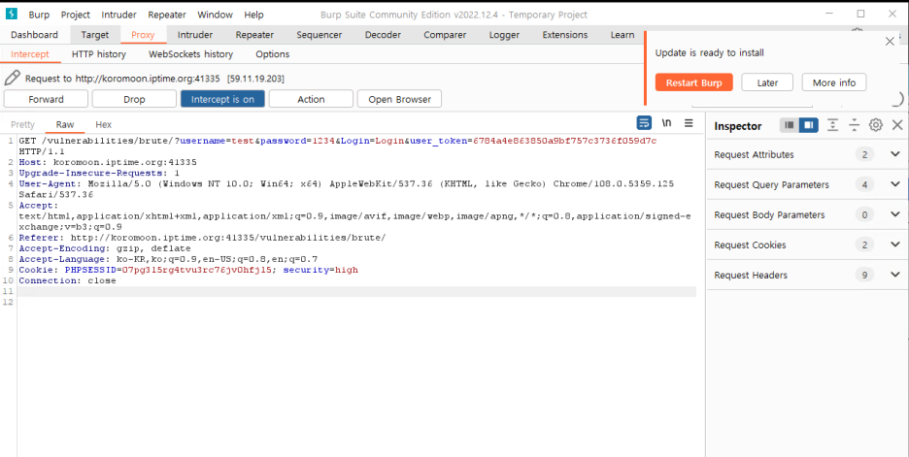This screenshot has width=909, height=457.
Task: Open the WebSockets history sub-tab
Action: (x=190, y=54)
